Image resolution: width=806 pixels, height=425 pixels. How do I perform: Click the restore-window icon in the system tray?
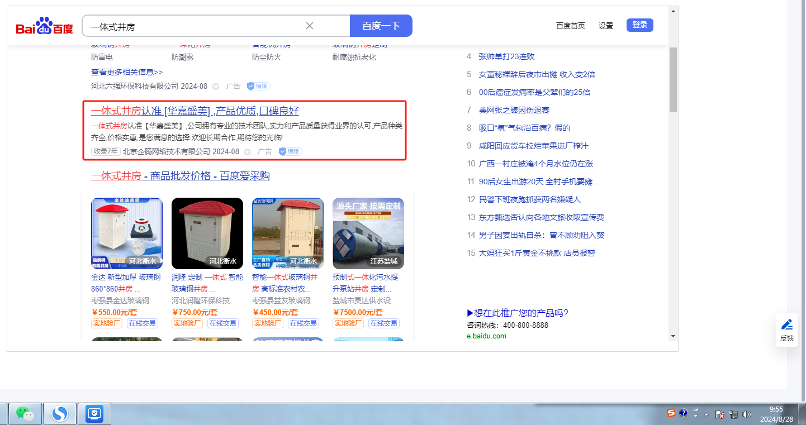pos(696,409)
